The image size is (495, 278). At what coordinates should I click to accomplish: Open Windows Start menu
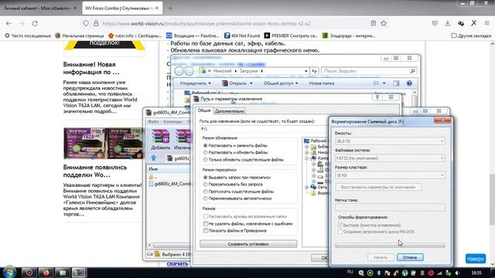tap(9, 273)
